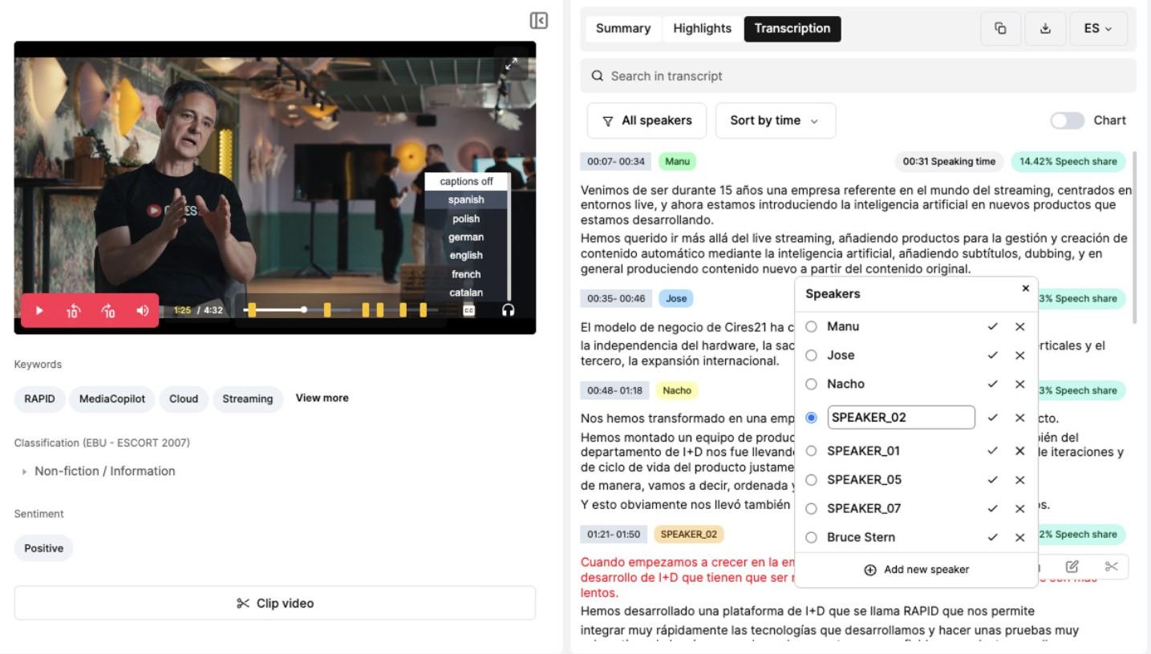The width and height of the screenshot is (1151, 654).
Task: Enter fullscreen video mode
Action: pos(511,65)
